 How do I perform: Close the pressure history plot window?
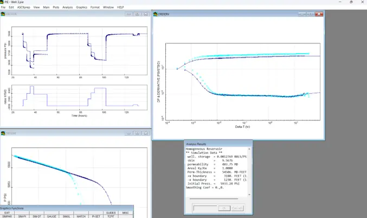(x=146, y=14)
